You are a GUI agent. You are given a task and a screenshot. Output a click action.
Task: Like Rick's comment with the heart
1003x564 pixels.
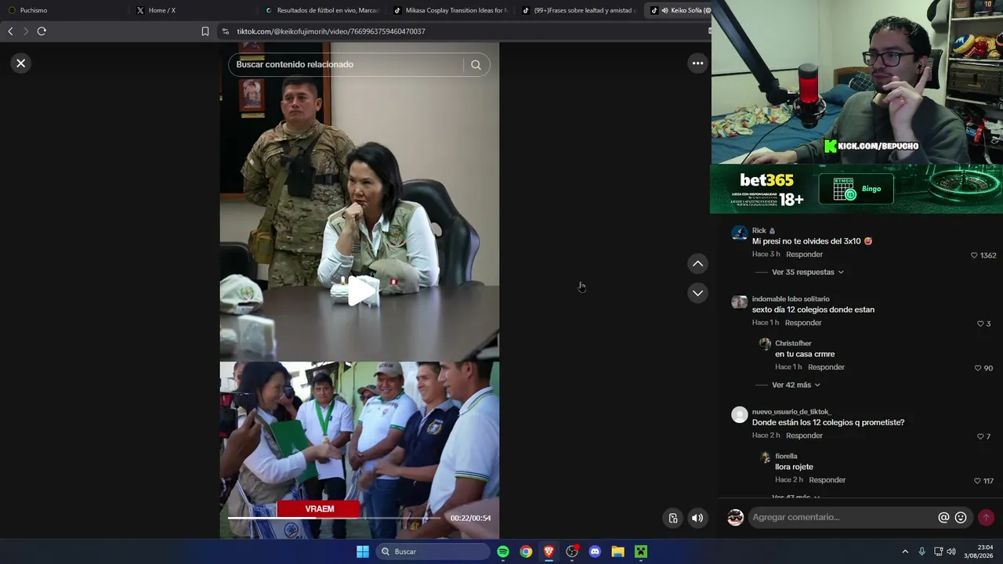click(974, 255)
